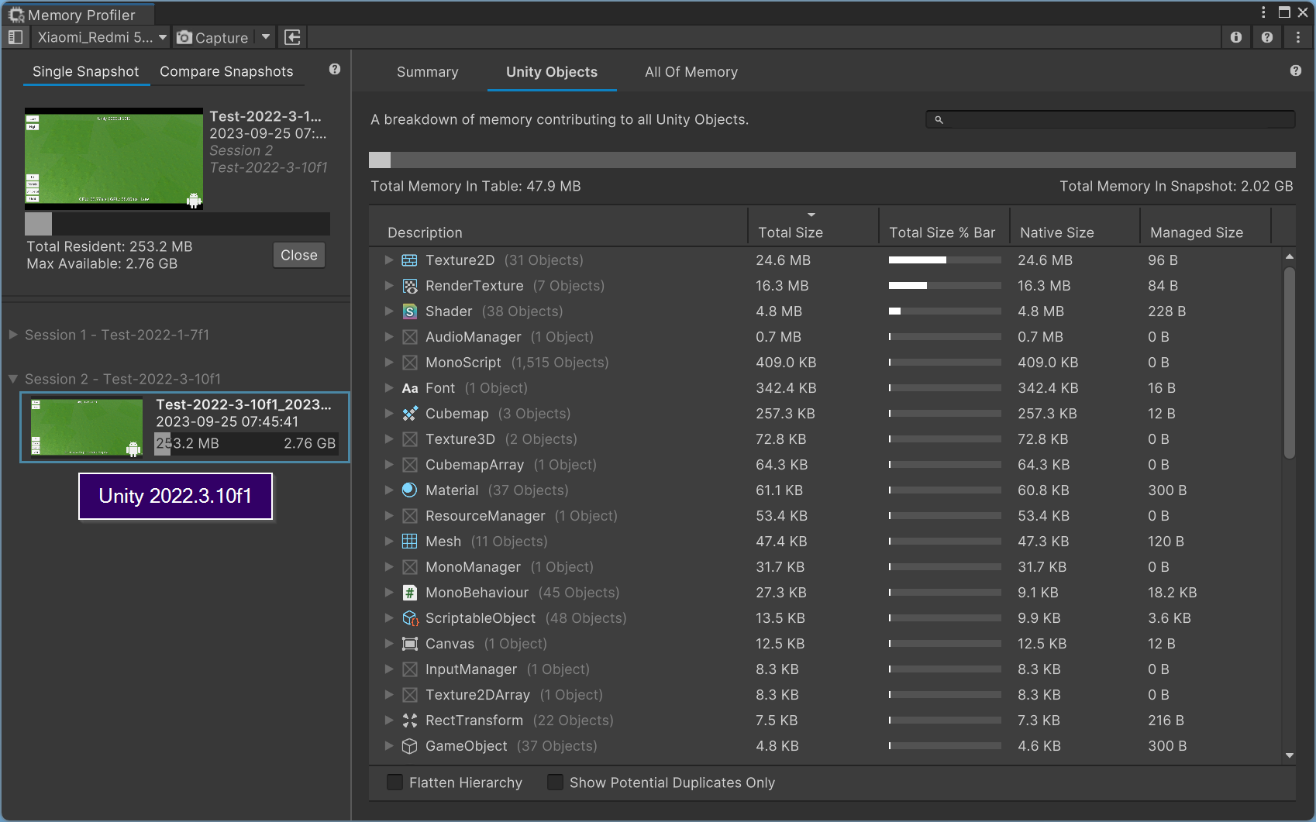Viewport: 1316px width, 822px height.
Task: Enable Show Potential Duplicates Only
Action: 555,782
